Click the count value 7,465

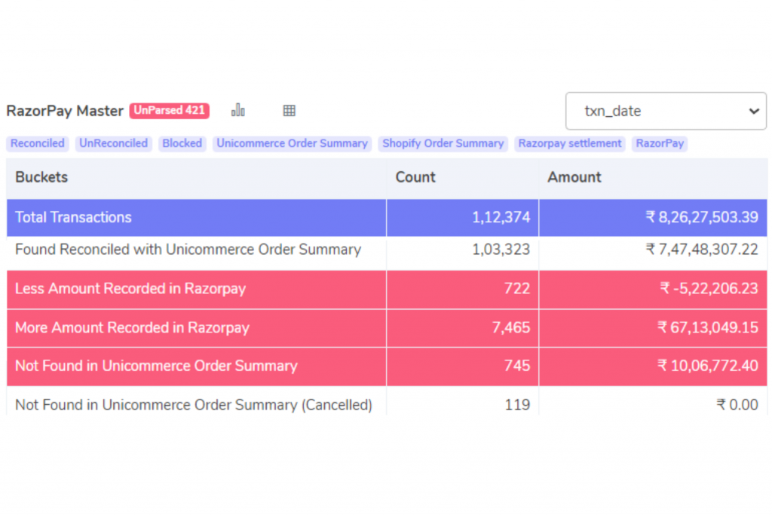[511, 328]
